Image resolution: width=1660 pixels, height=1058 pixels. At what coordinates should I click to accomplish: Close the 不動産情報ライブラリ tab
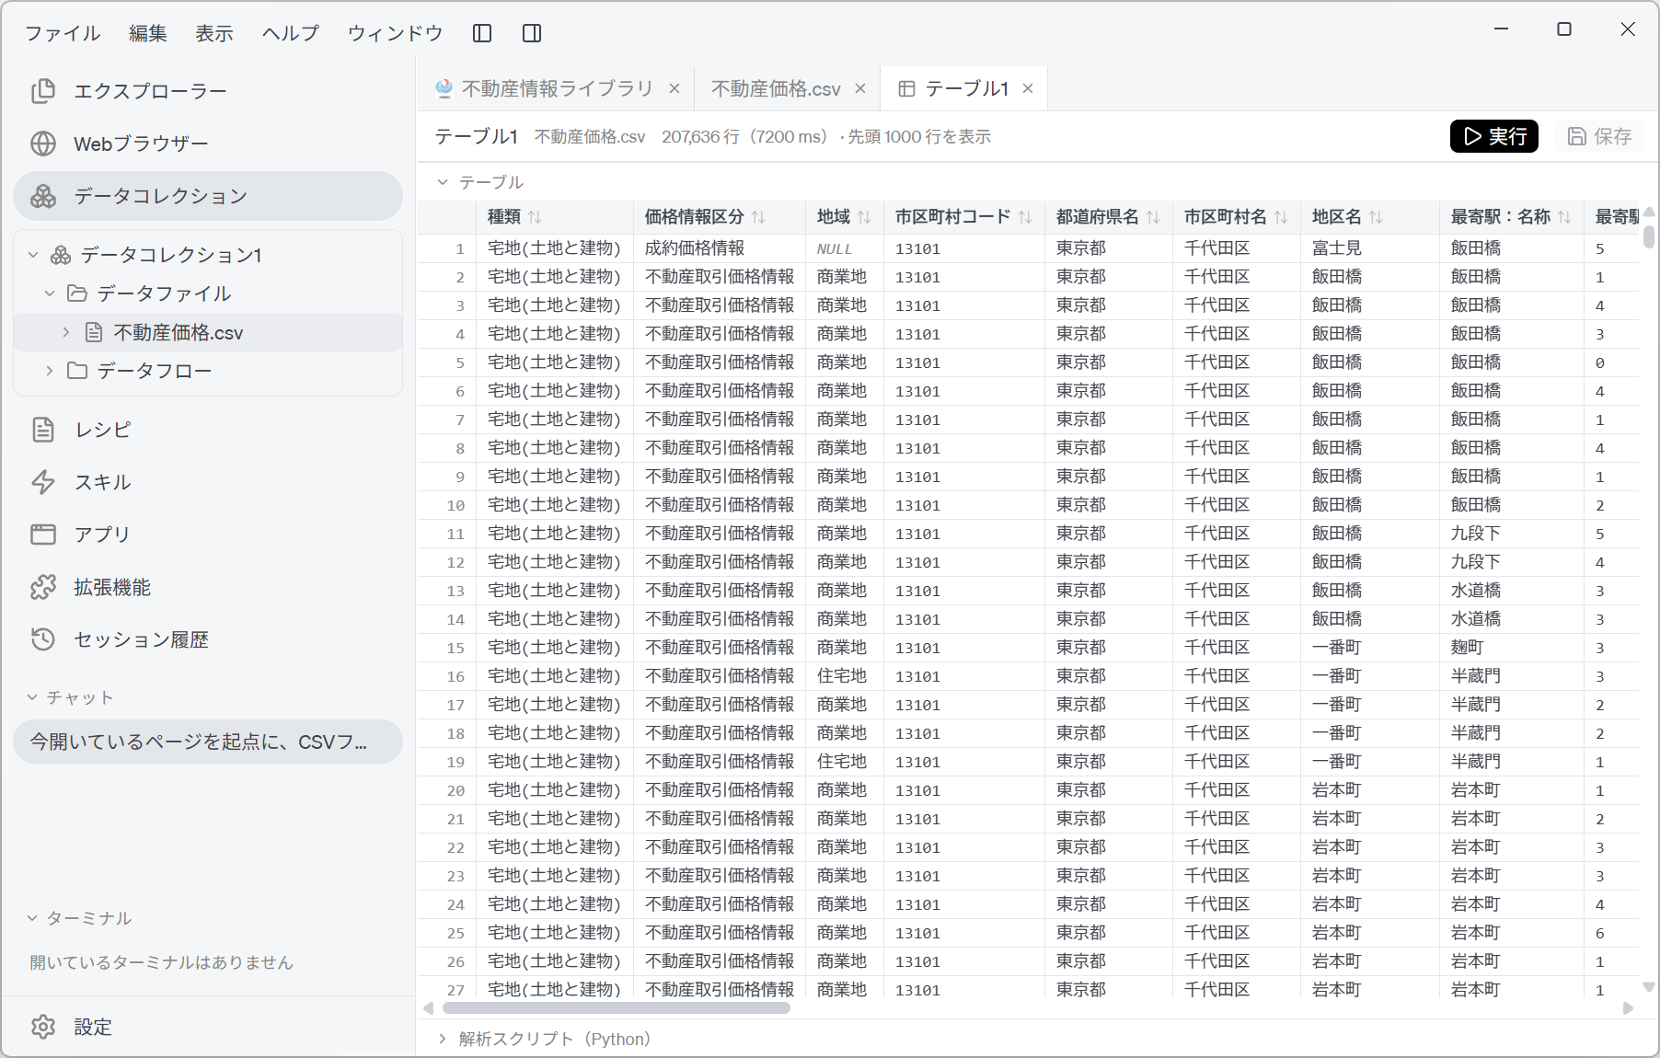tap(674, 88)
